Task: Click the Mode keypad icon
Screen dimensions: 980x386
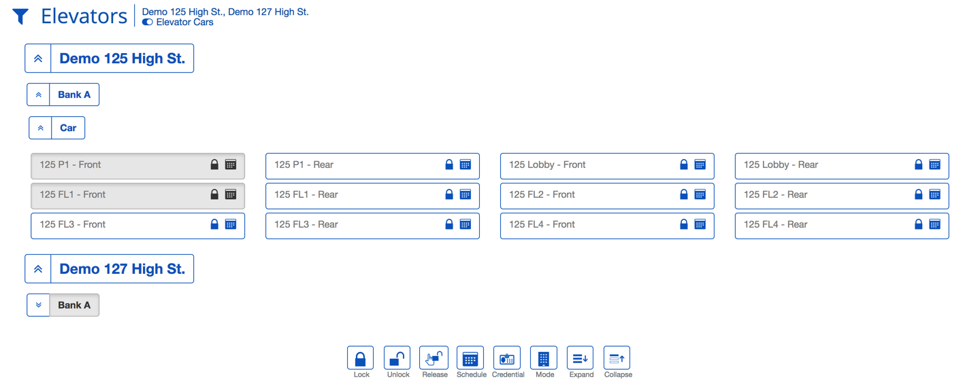Action: 544,358
